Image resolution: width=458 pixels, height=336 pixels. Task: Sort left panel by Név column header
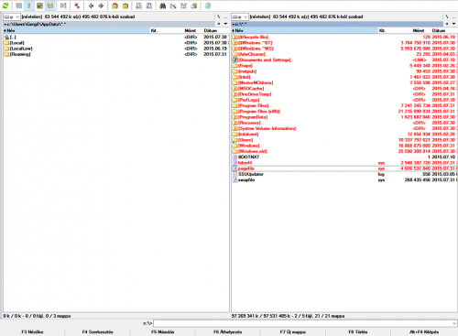click(76, 30)
